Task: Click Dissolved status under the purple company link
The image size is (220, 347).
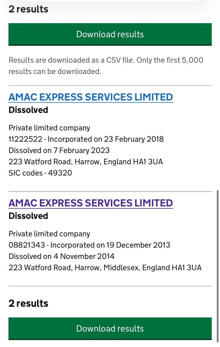Action: (28, 216)
